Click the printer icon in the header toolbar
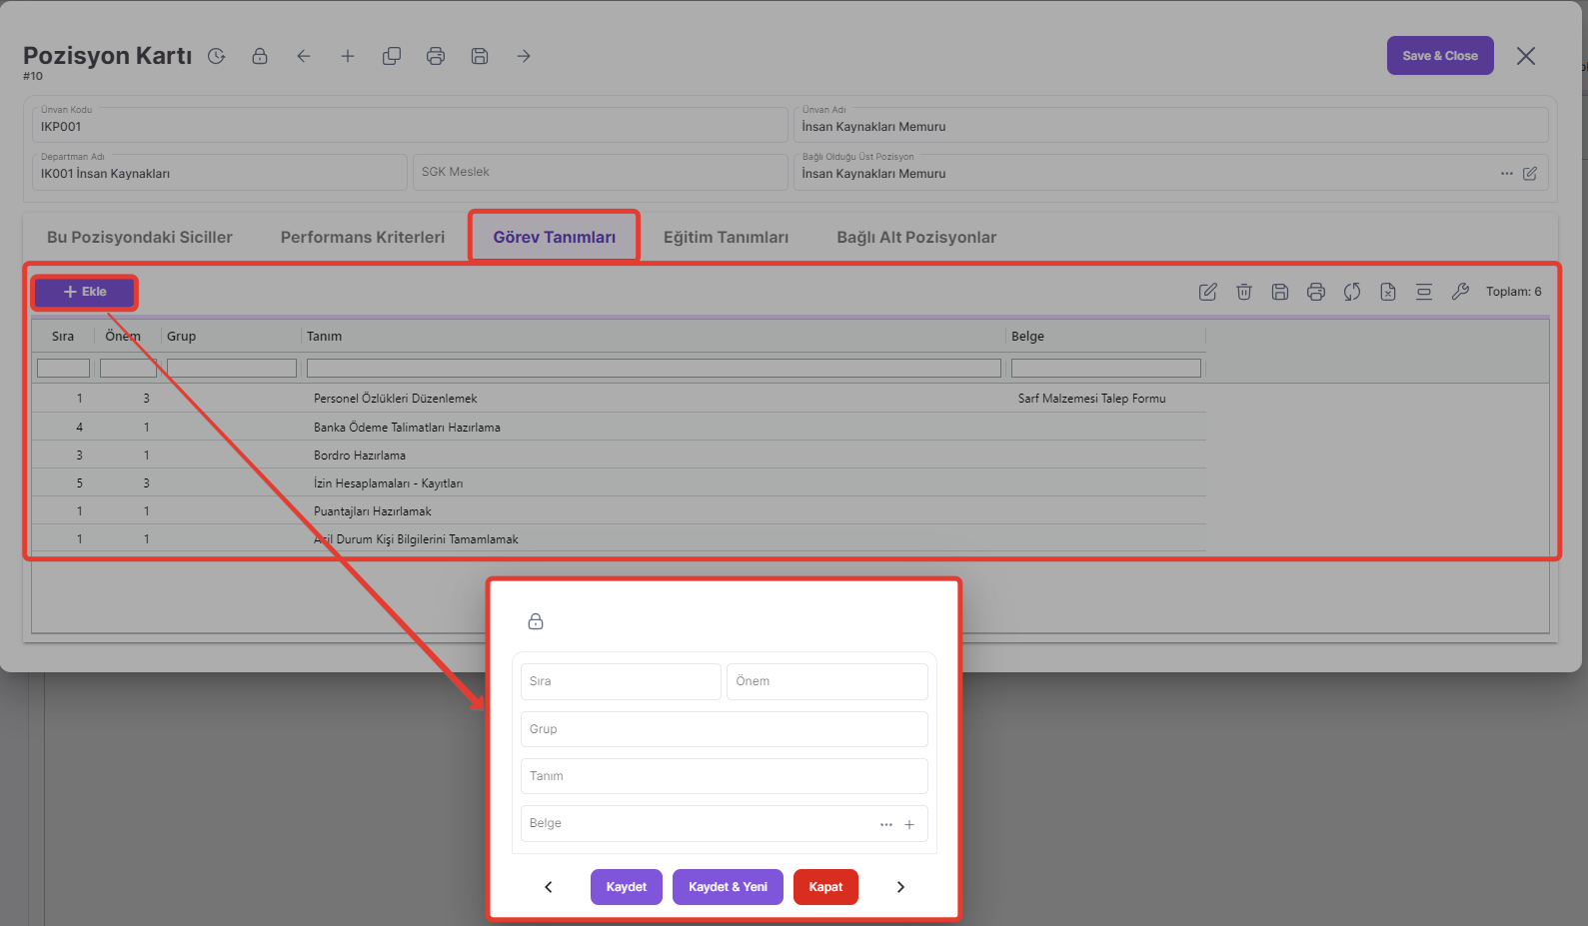The height and width of the screenshot is (926, 1588). (x=436, y=56)
